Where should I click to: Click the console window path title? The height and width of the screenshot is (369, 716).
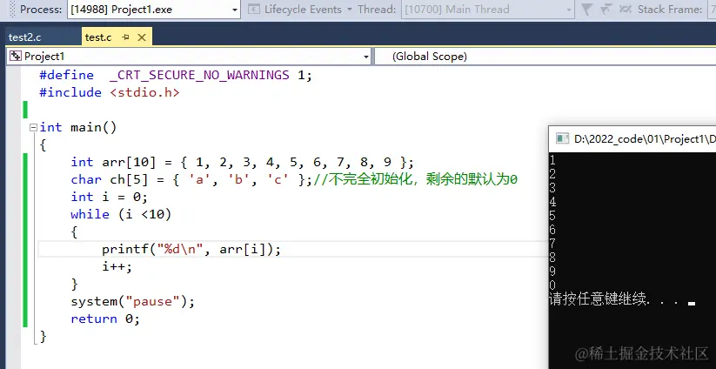[645, 139]
